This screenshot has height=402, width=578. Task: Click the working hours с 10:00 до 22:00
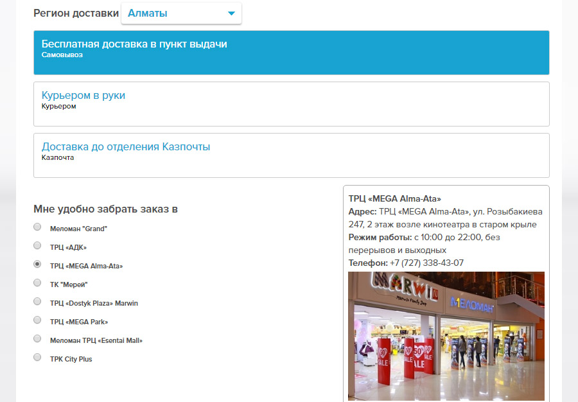click(448, 238)
